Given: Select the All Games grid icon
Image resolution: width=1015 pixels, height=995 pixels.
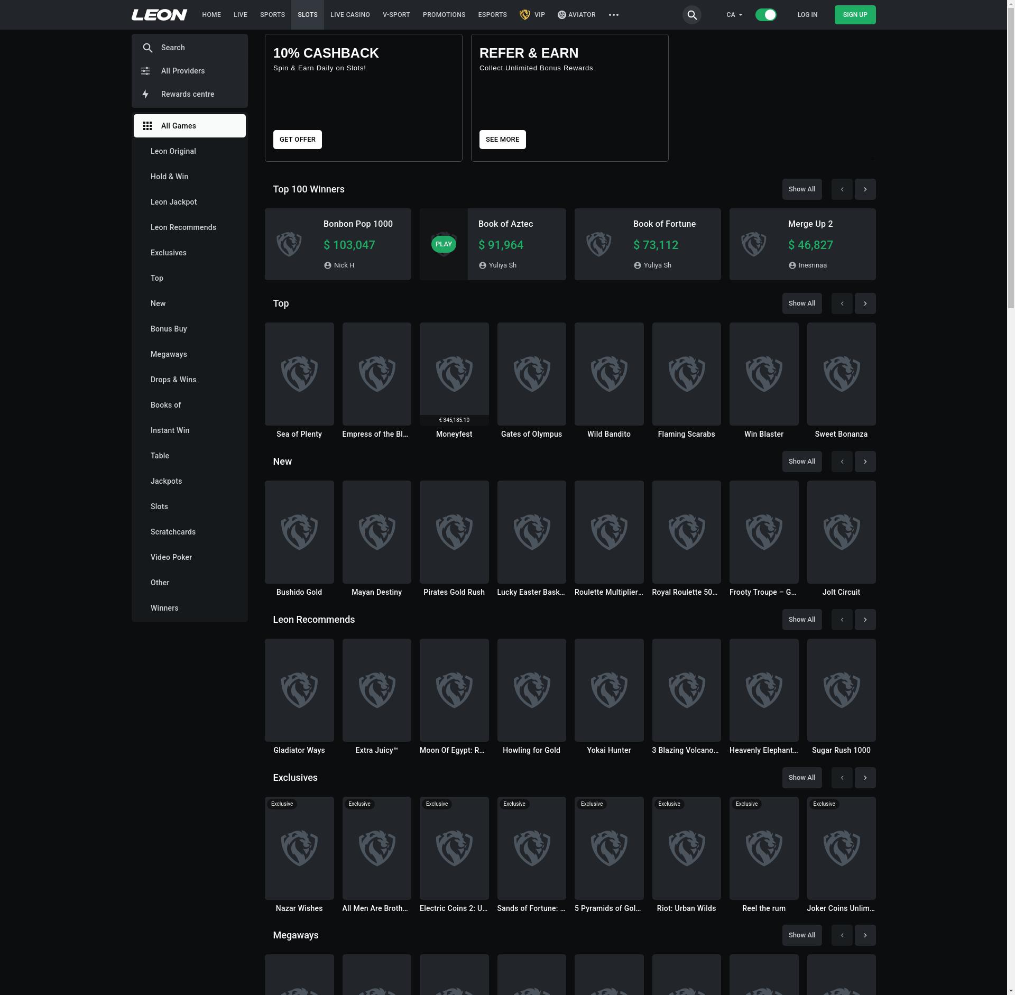Looking at the screenshot, I should click(147, 126).
